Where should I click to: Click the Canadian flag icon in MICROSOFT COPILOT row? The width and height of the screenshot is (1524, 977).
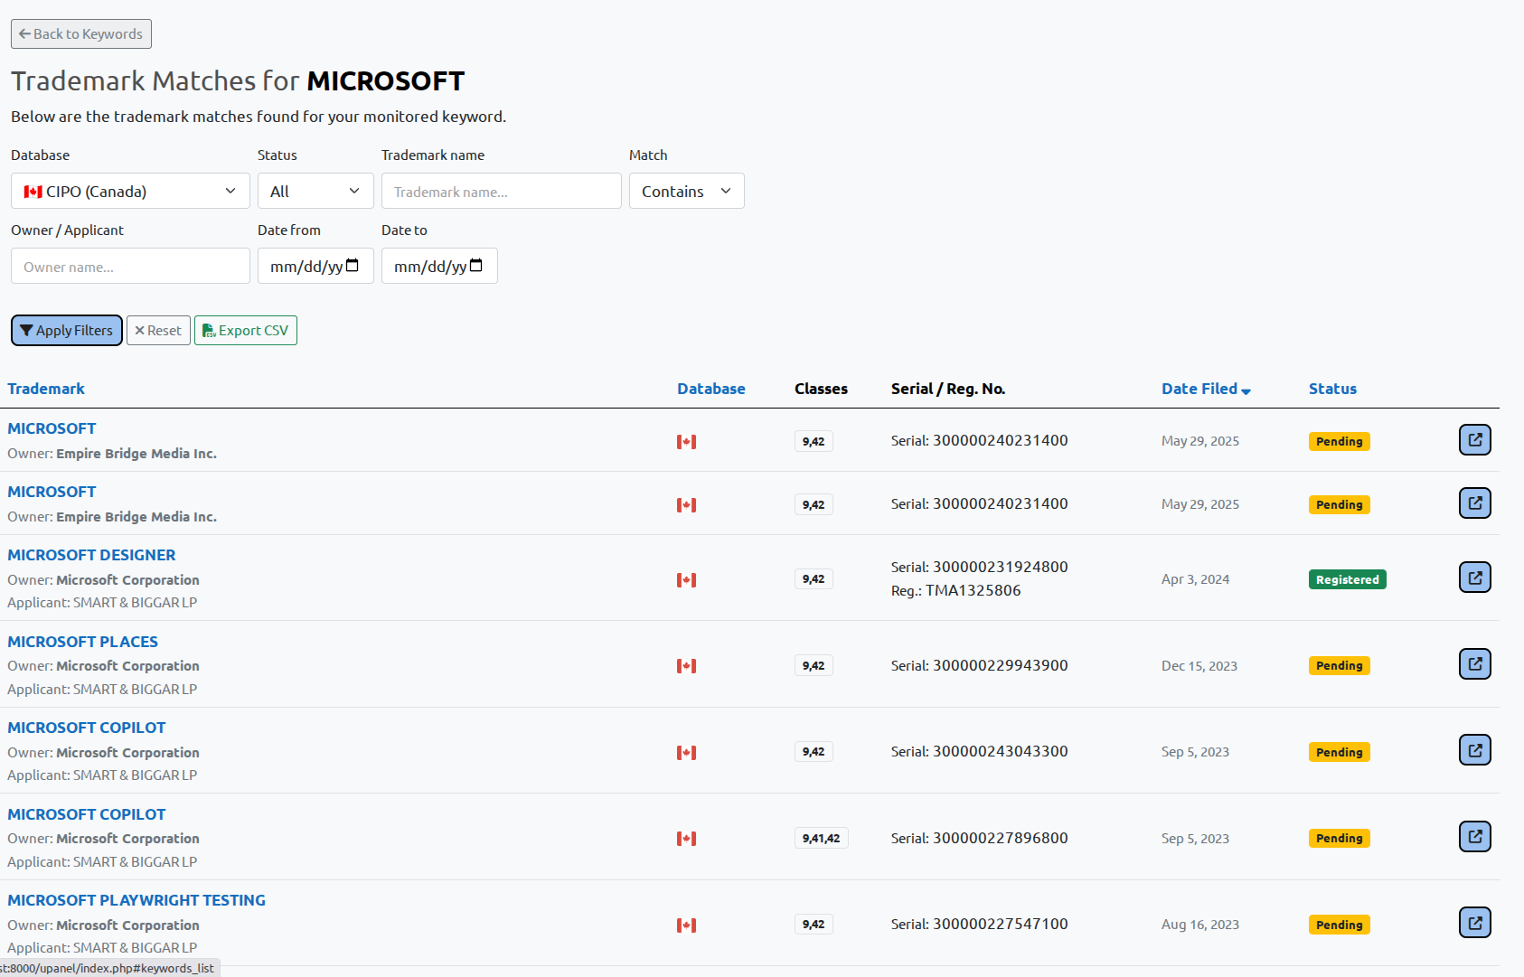pyautogui.click(x=687, y=751)
